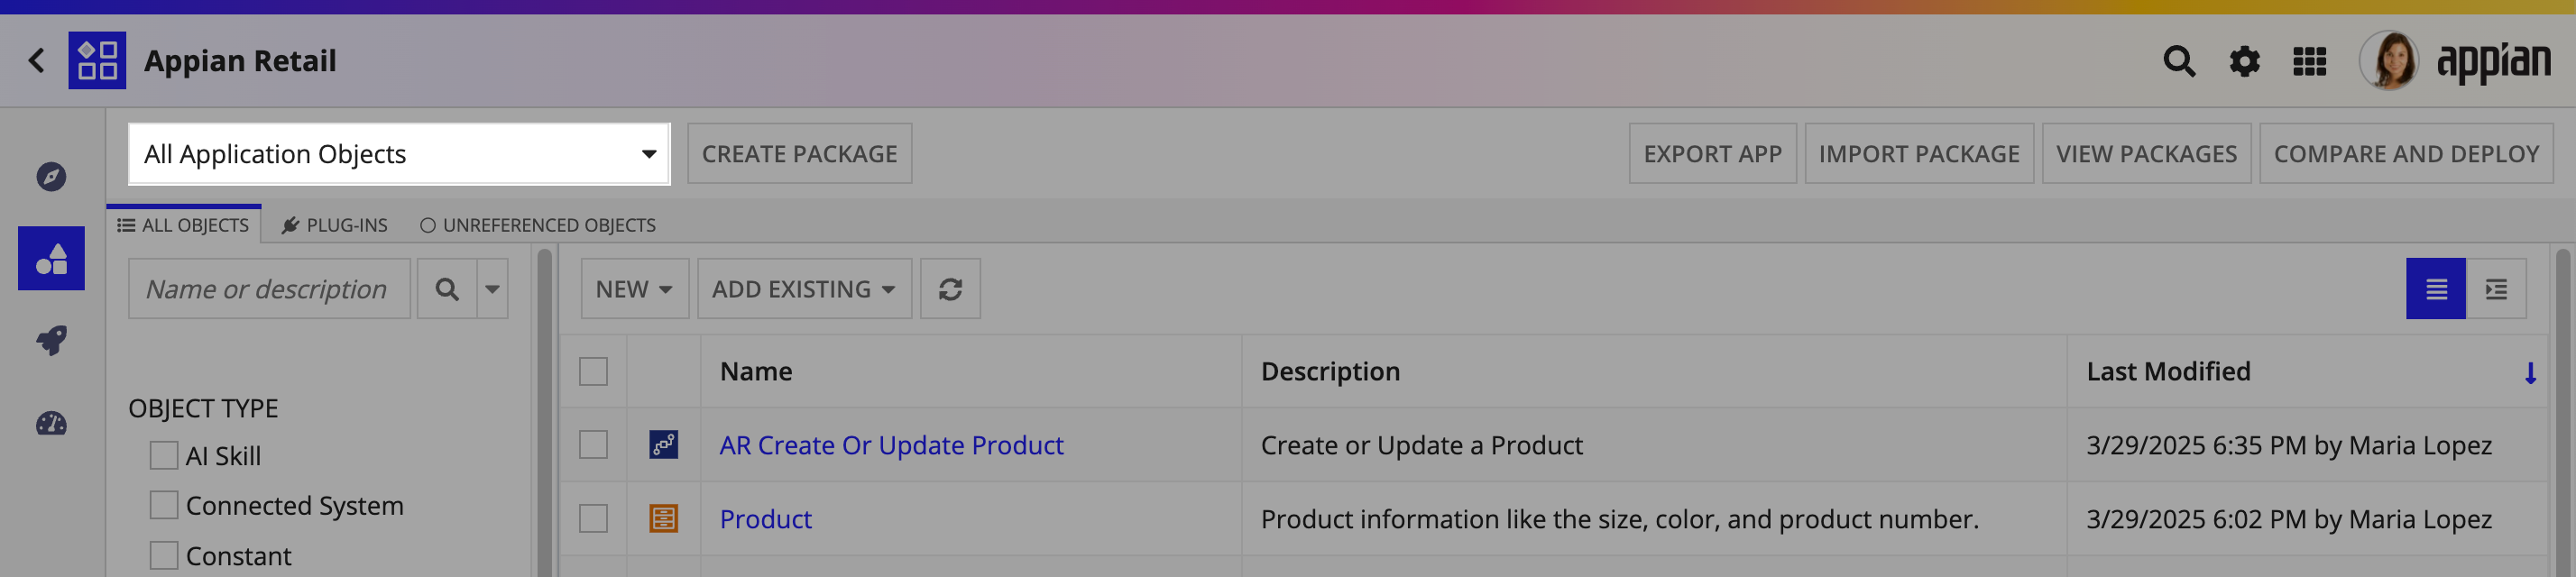The width and height of the screenshot is (2576, 577).
Task: Open the settings gear menu
Action: 2244,61
